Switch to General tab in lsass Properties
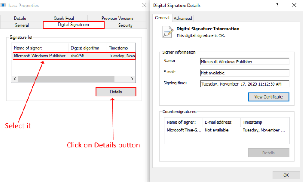 (22, 25)
